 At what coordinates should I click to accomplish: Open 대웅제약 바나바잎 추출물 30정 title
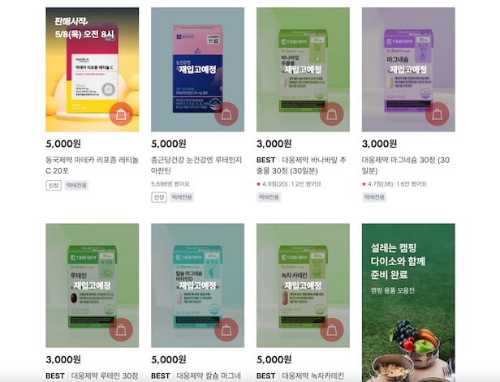click(301, 165)
